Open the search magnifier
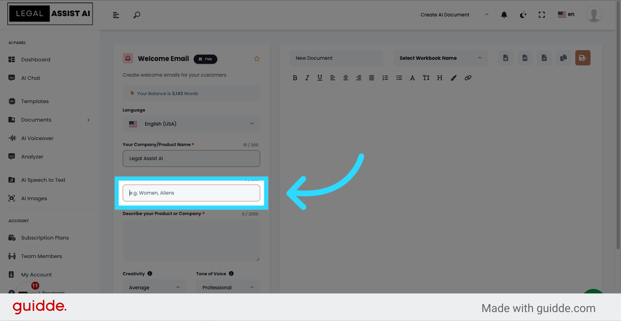 point(137,15)
